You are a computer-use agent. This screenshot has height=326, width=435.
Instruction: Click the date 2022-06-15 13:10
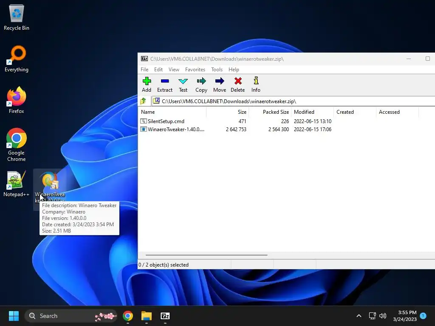coord(313,121)
